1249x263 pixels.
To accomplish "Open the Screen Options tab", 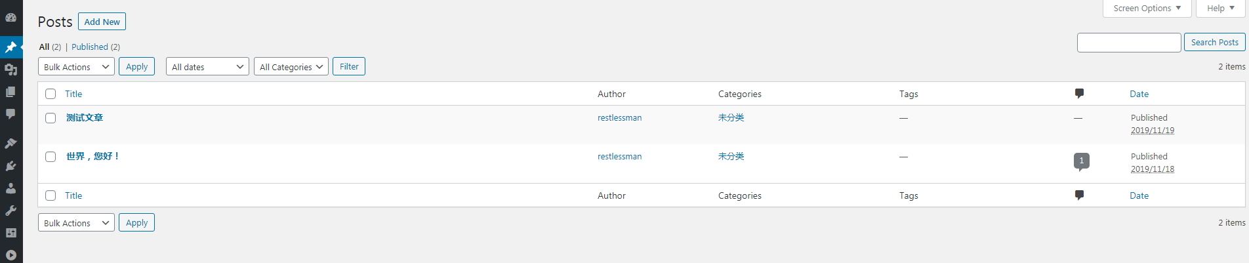I will point(1147,9).
